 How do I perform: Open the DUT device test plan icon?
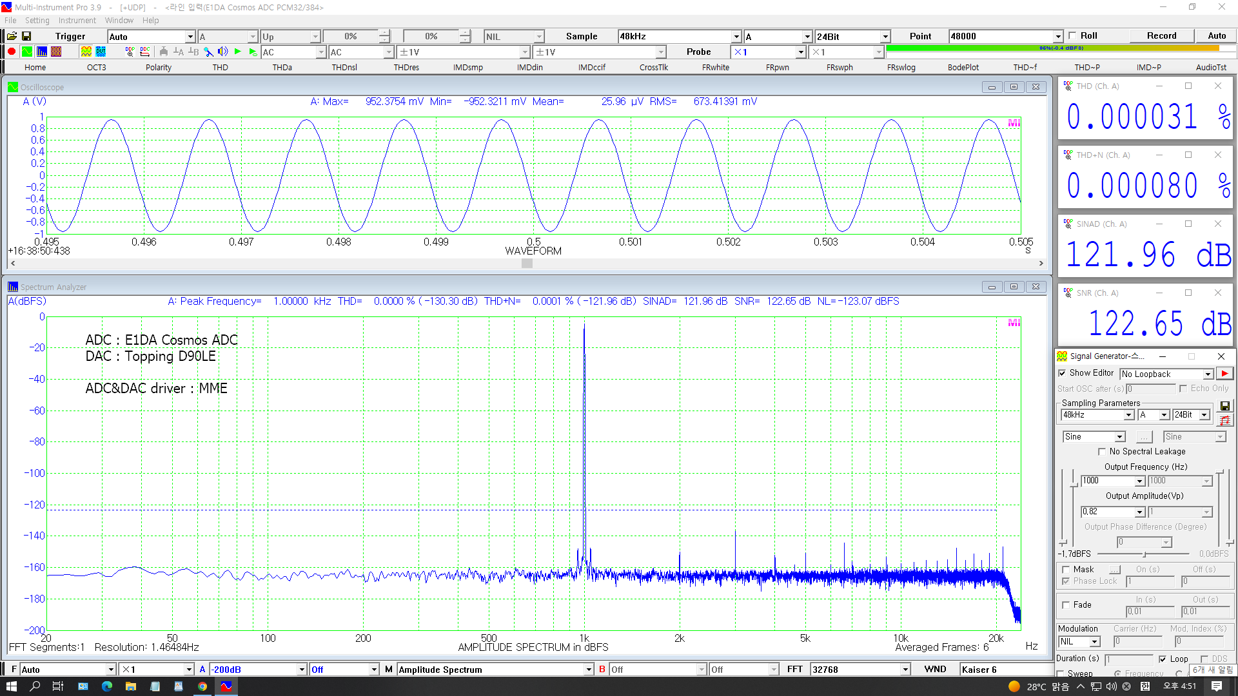click(101, 52)
